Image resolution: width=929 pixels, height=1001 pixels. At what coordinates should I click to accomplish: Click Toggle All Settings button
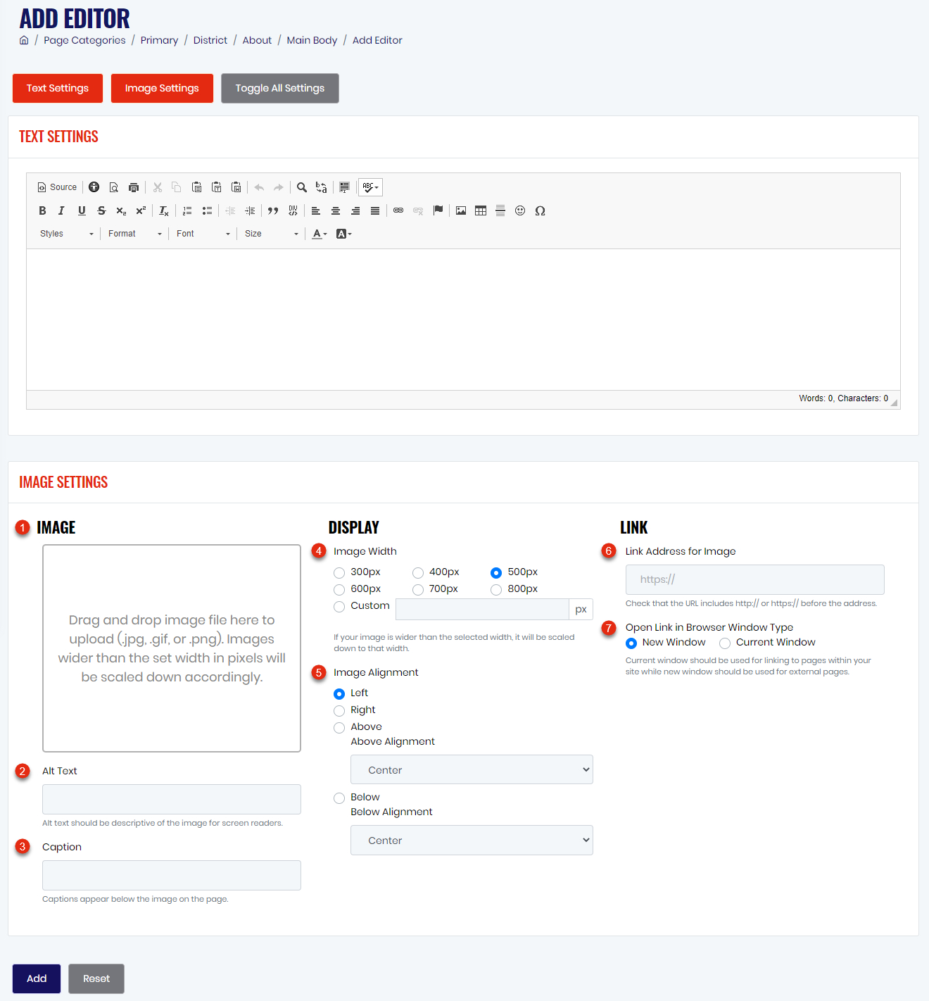click(280, 88)
